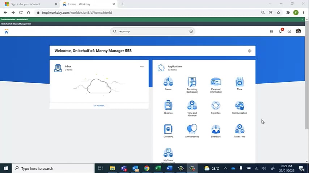This screenshot has height=173, width=309.
Task: Open Microsoft Teams from the taskbar
Action: pos(124,168)
